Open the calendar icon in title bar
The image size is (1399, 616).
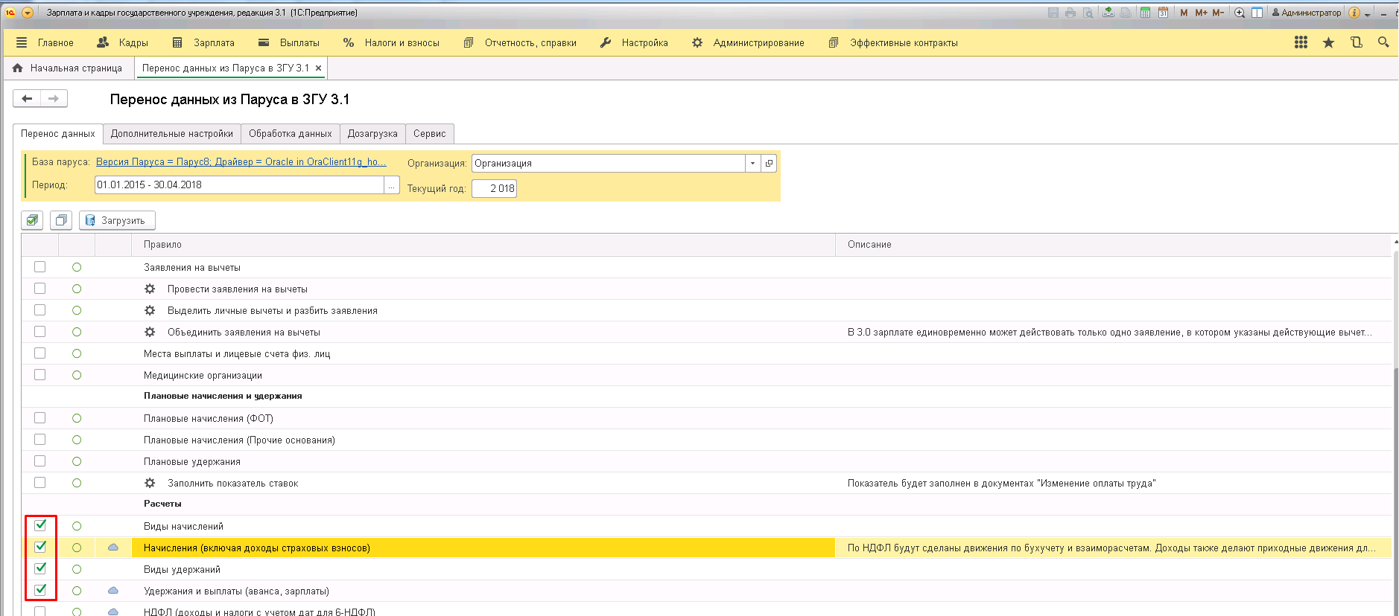click(x=1163, y=13)
